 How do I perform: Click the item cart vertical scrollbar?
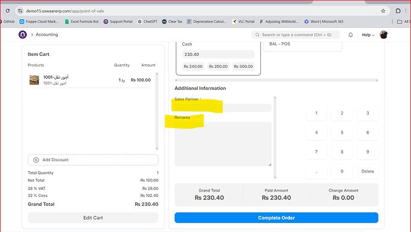(157, 111)
